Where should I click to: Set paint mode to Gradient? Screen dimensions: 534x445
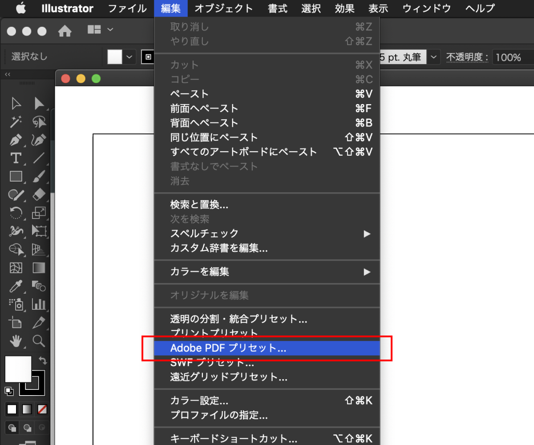pos(27,409)
